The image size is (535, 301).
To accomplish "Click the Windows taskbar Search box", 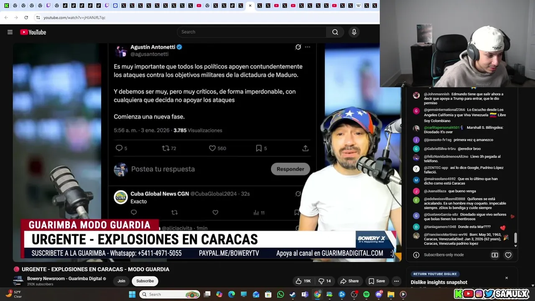I will (x=170, y=294).
